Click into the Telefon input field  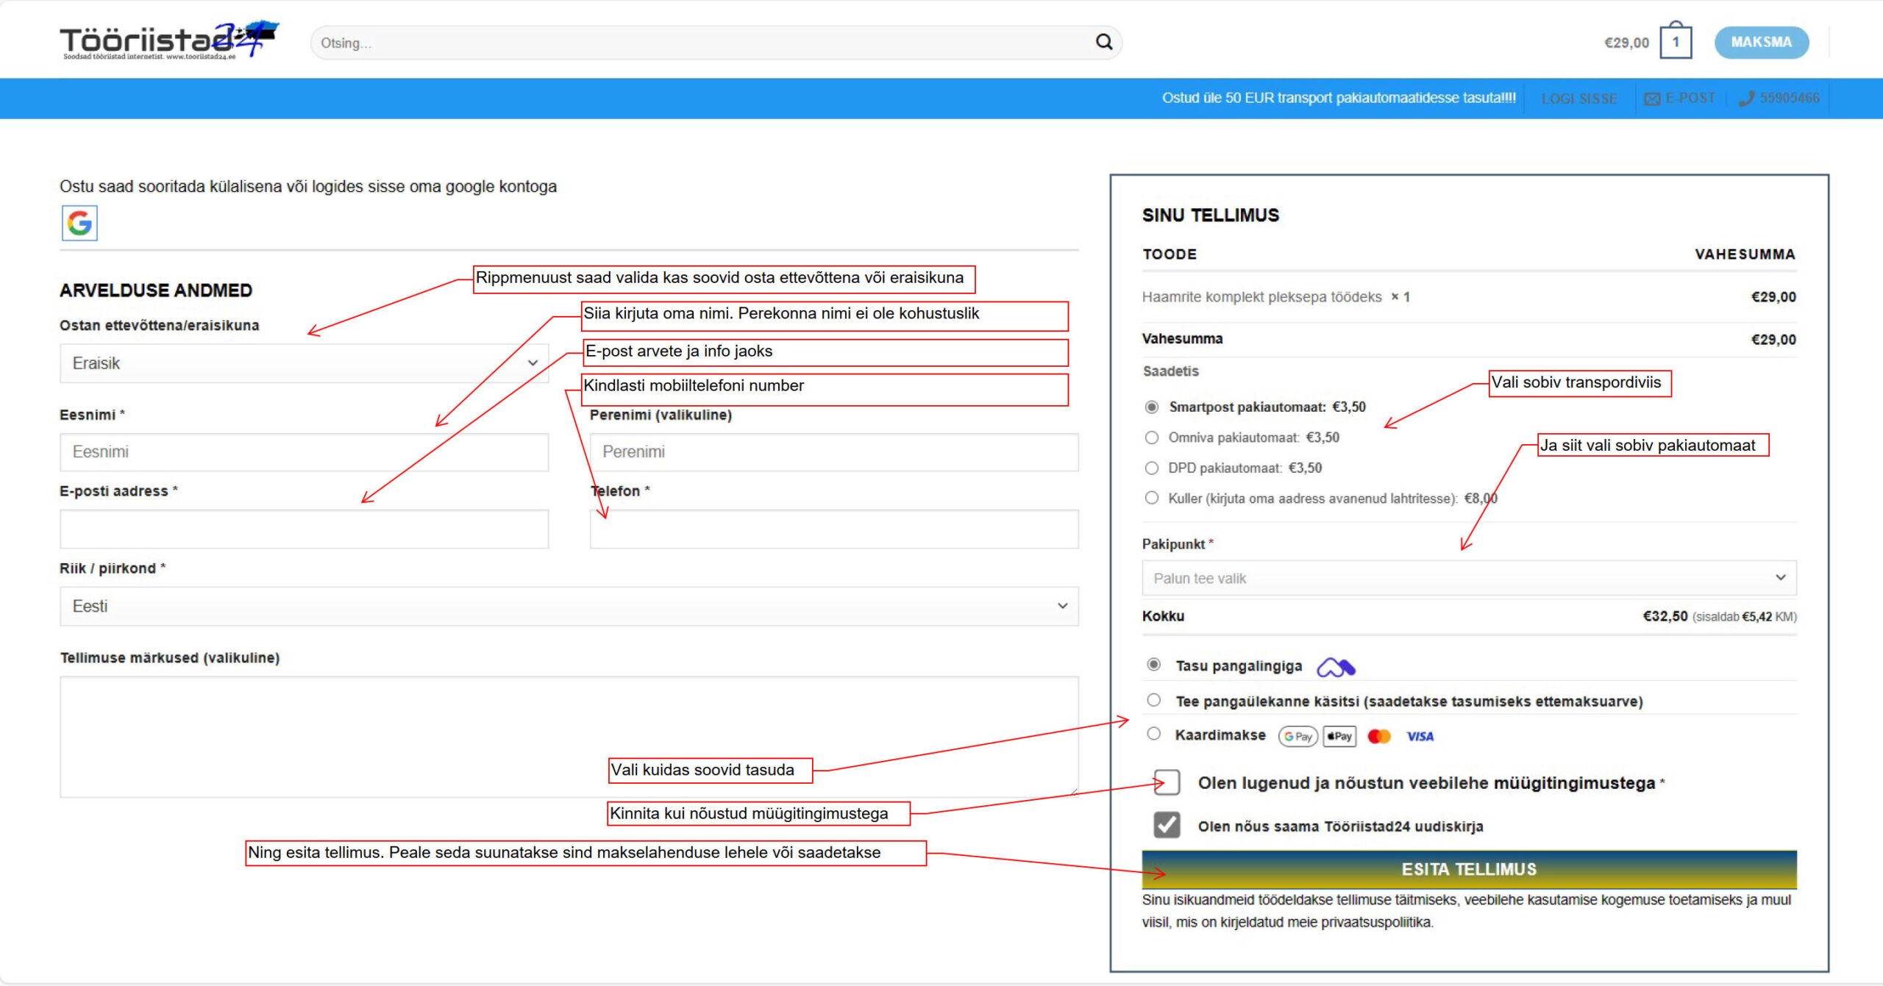[x=833, y=529]
